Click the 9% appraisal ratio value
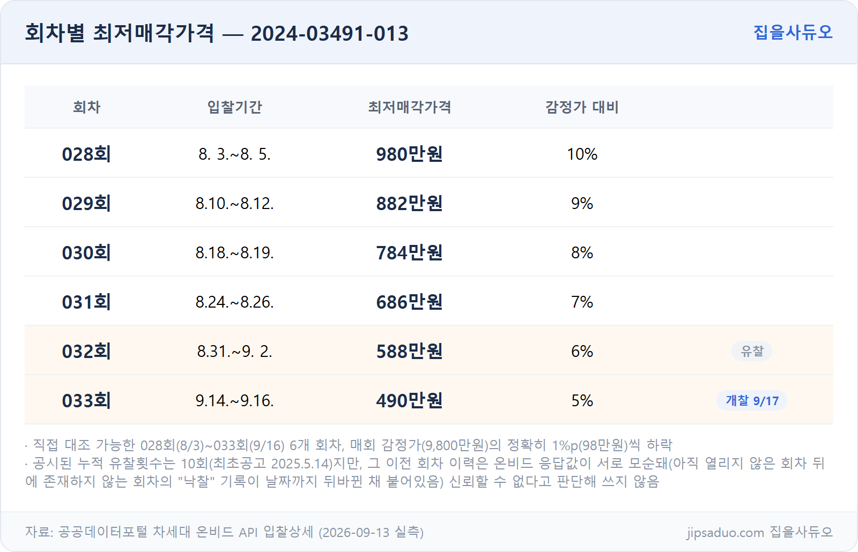Image resolution: width=858 pixels, height=552 pixels. (x=582, y=203)
